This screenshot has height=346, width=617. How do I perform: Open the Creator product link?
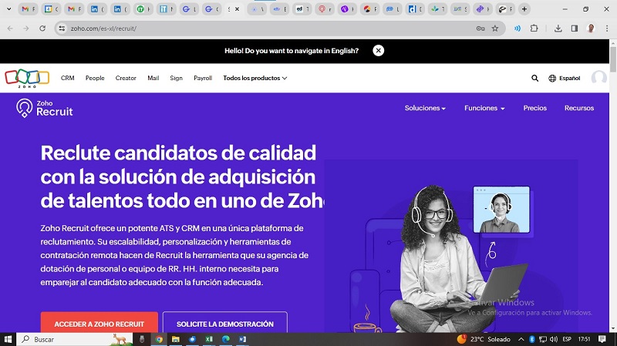(x=126, y=79)
